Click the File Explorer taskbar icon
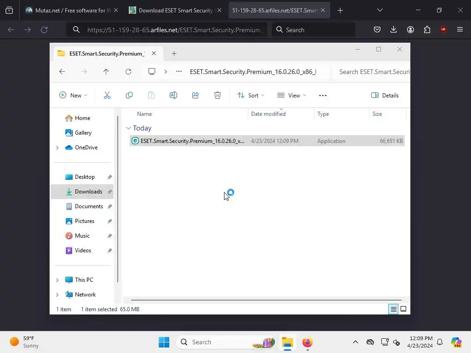Screen dimensions: 471x353 [287, 342]
